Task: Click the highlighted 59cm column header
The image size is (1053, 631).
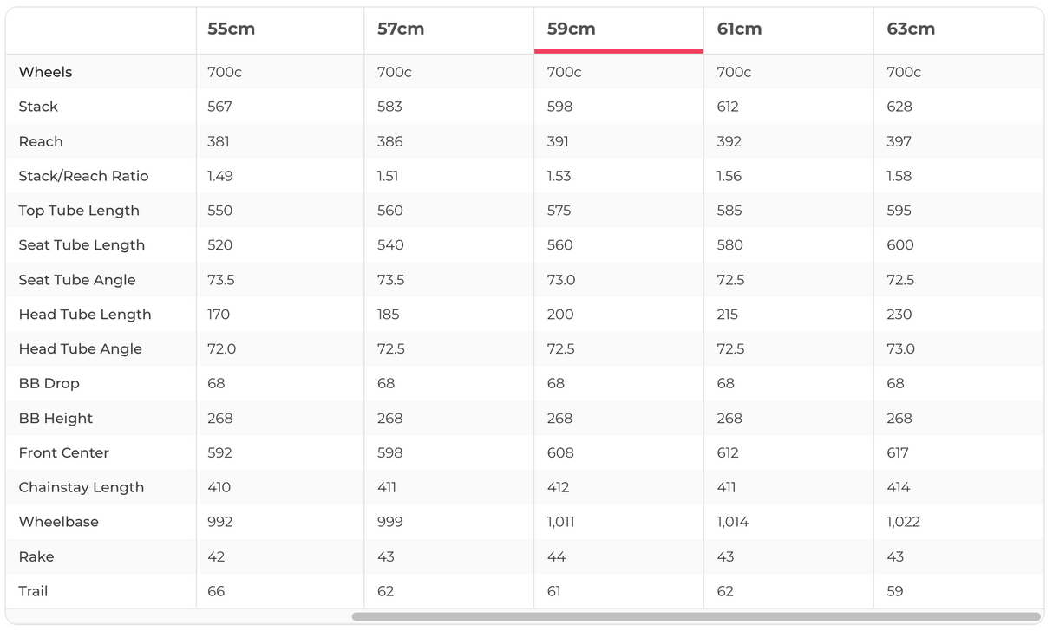Action: pos(571,29)
